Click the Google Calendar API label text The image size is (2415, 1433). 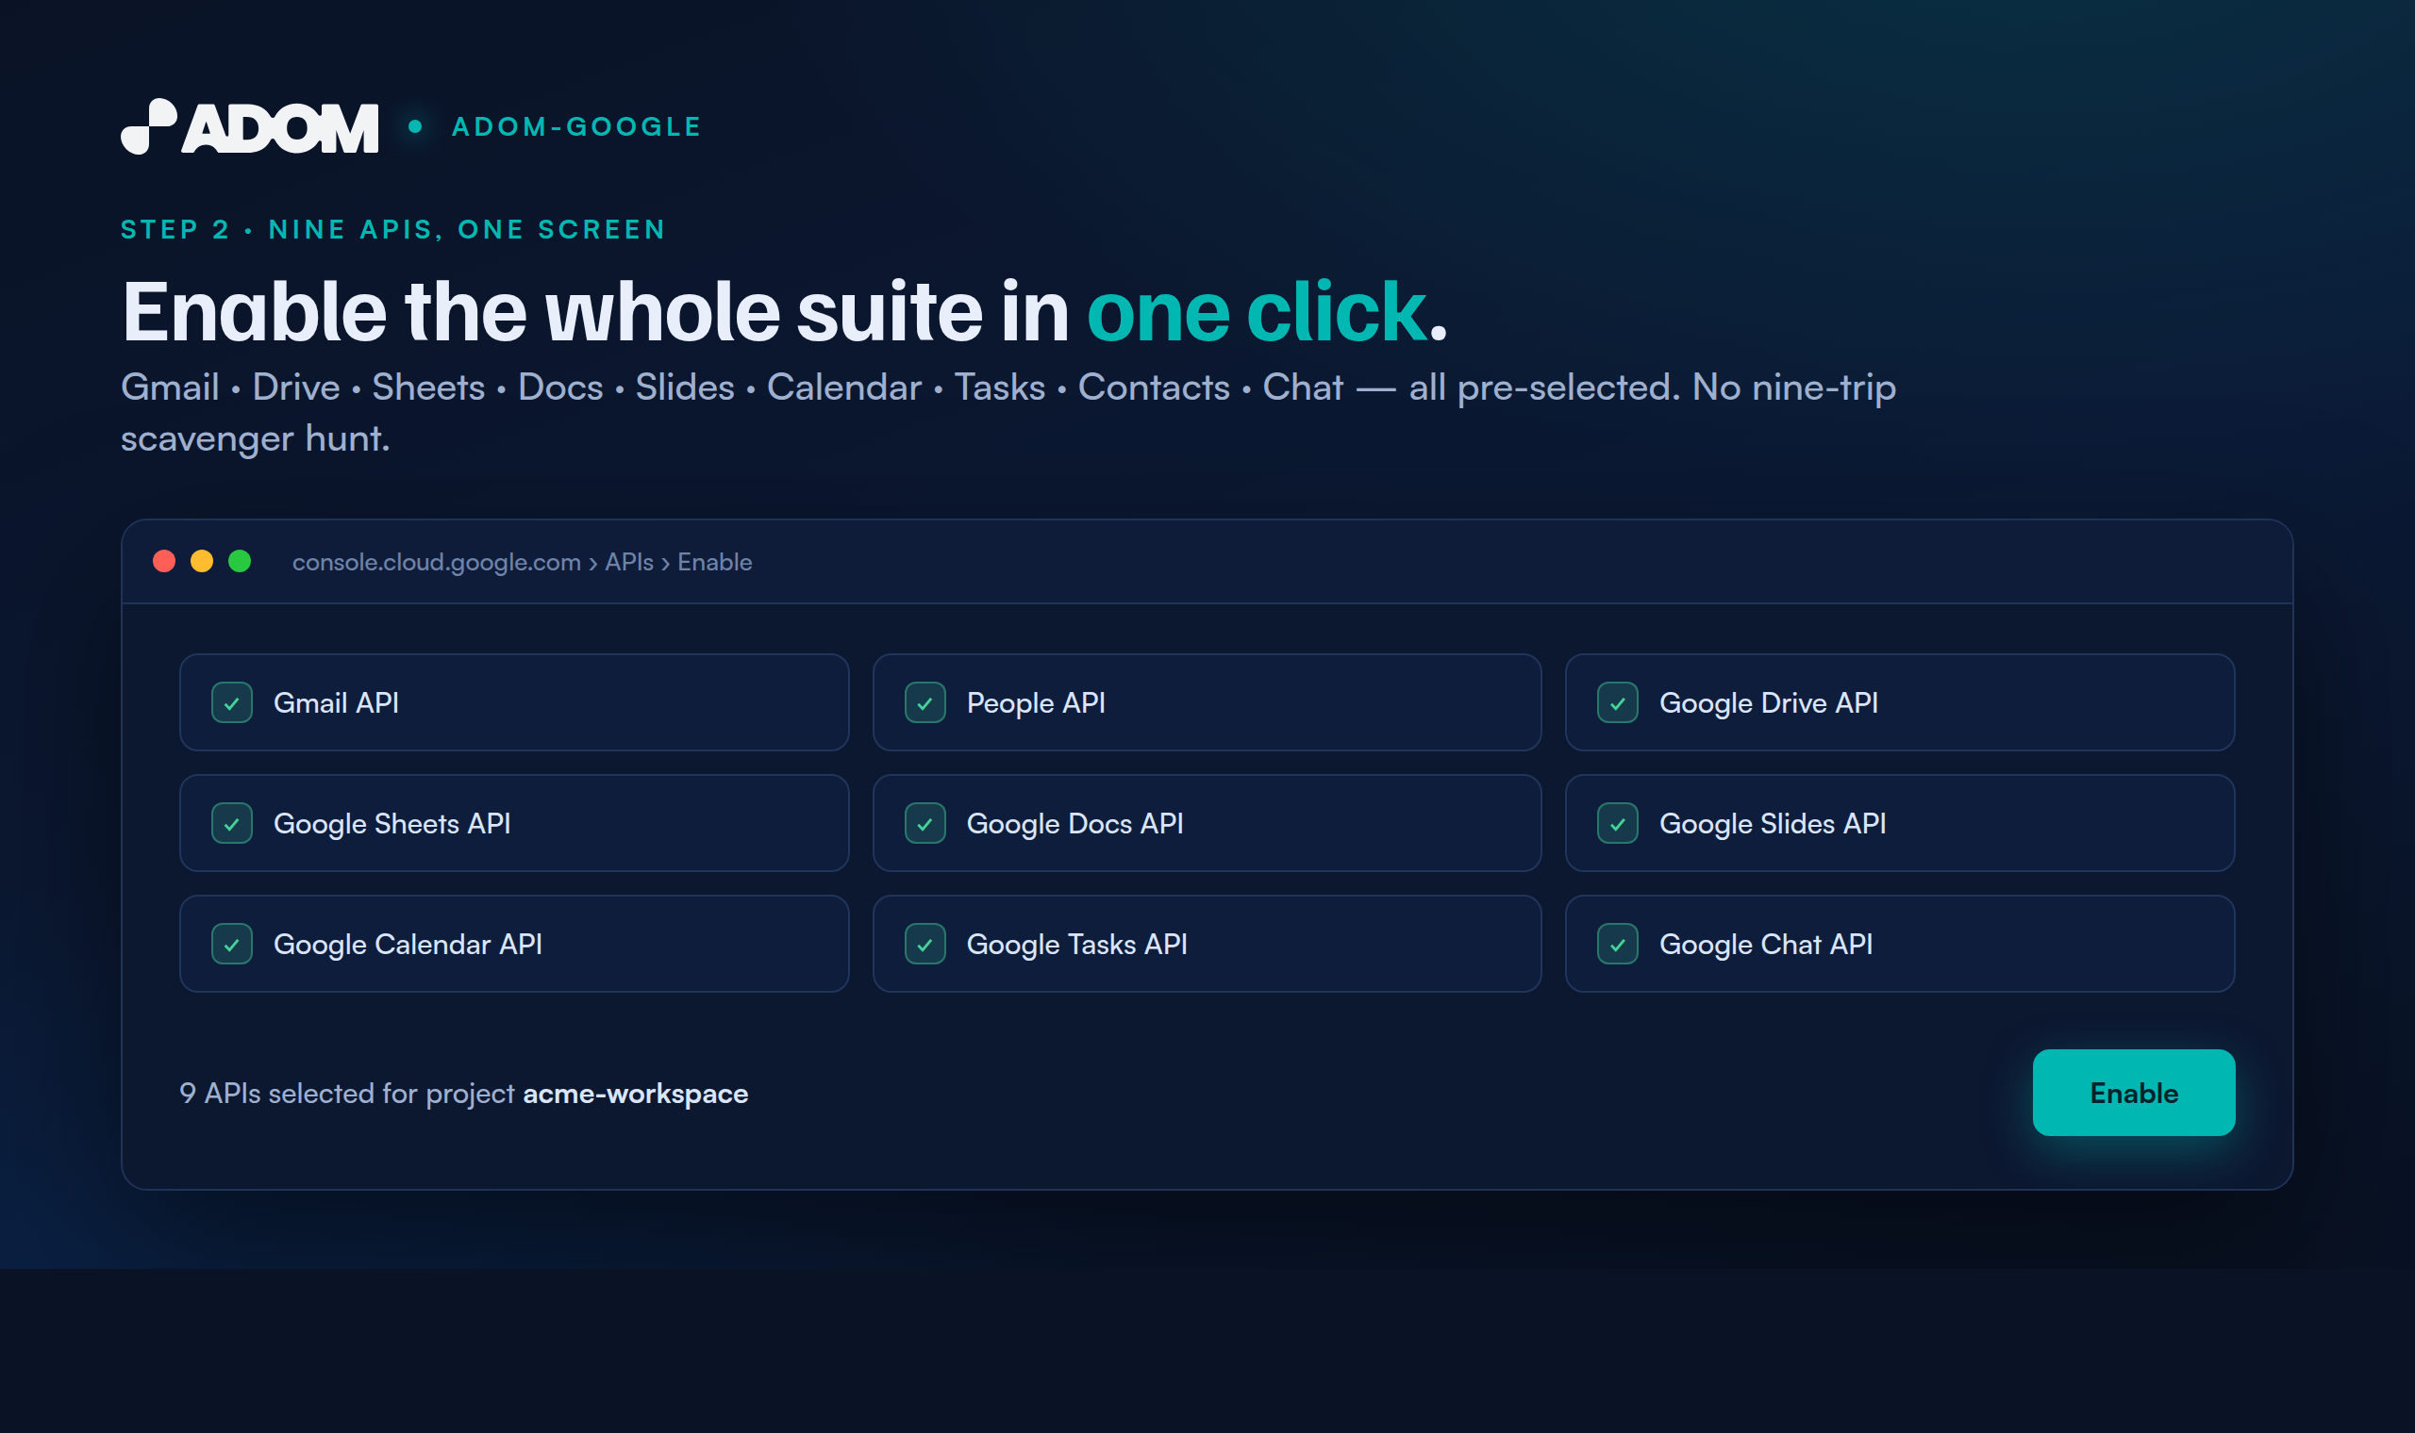408,945
